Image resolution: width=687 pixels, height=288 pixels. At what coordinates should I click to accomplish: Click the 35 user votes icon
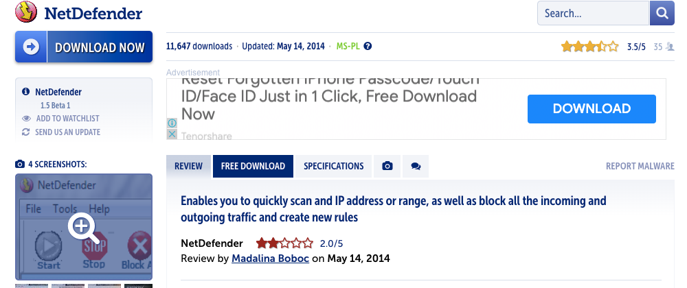[670, 47]
